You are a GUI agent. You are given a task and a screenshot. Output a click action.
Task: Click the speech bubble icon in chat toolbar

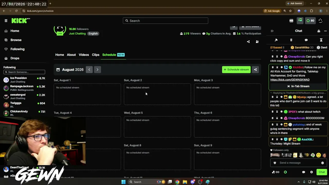[x=306, y=40]
